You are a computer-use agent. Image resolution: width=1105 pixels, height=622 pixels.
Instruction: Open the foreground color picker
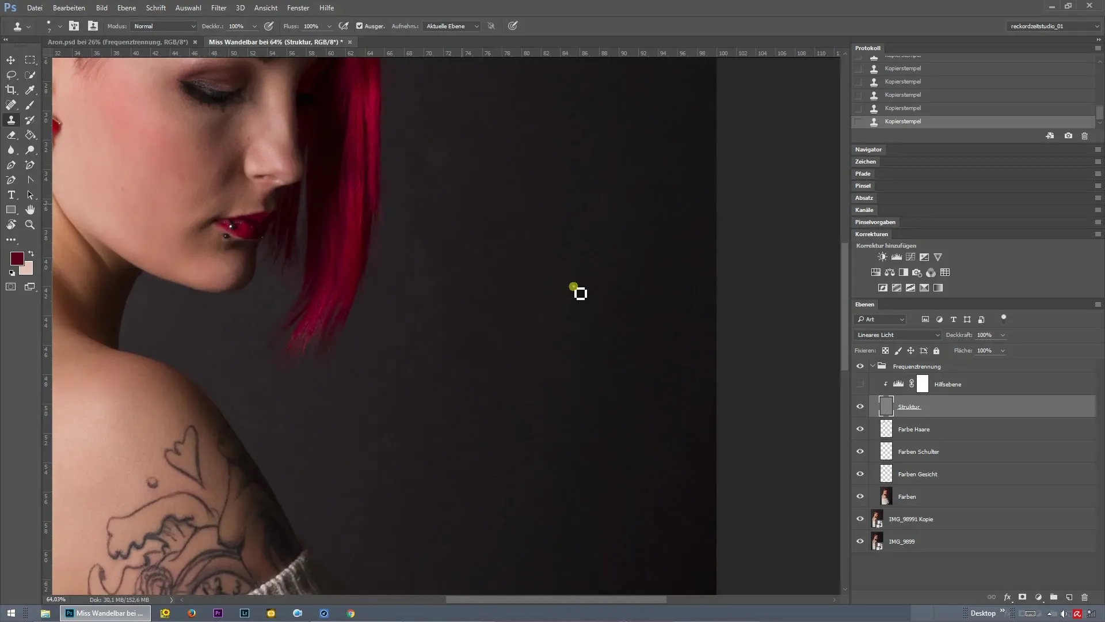point(16,258)
